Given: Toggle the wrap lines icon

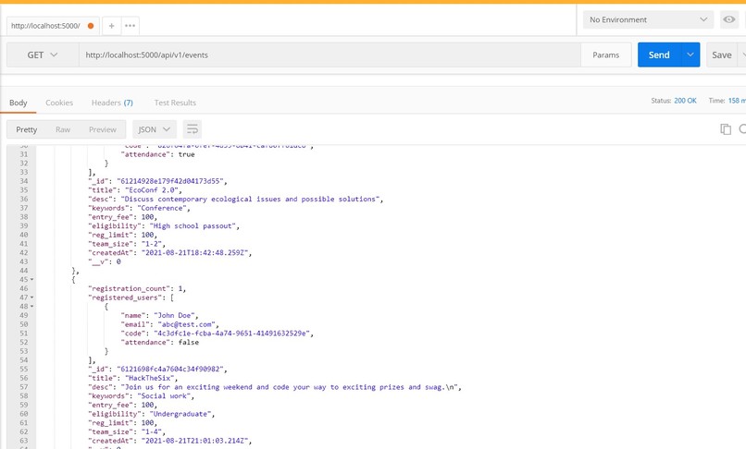Looking at the screenshot, I should [193, 129].
